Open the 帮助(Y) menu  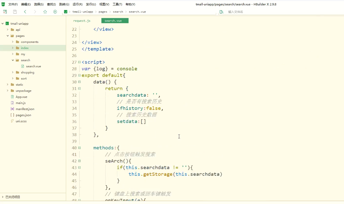point(130,4)
